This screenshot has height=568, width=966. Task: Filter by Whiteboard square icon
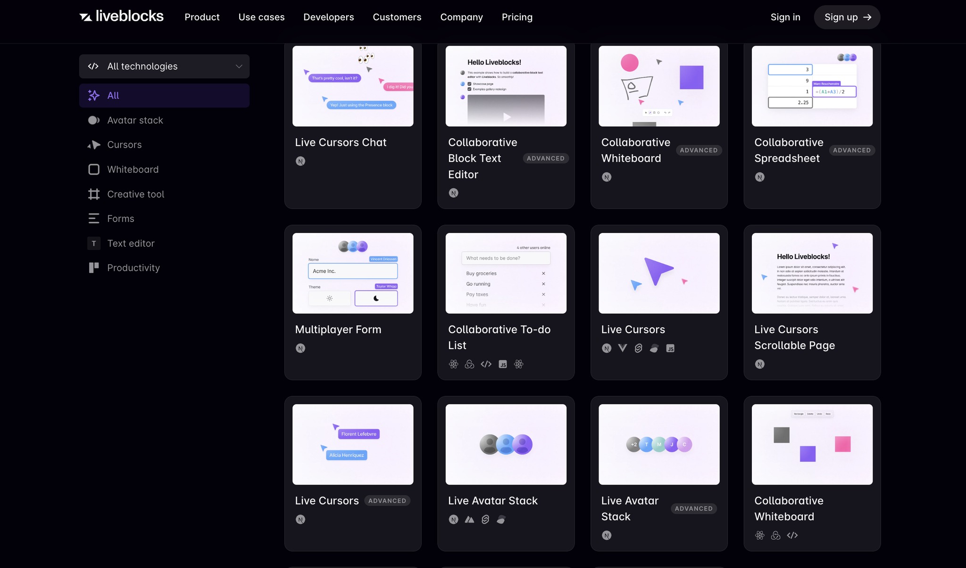coord(94,169)
